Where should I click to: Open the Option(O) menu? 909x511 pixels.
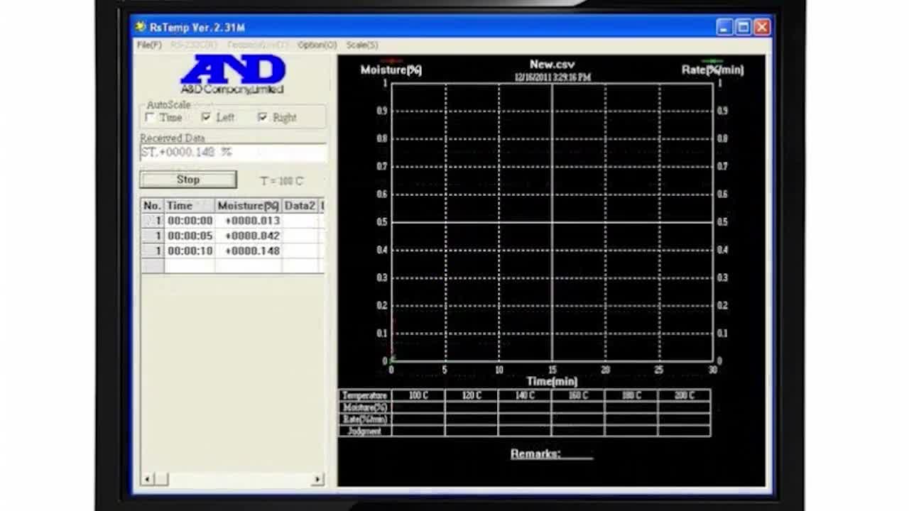pos(317,45)
